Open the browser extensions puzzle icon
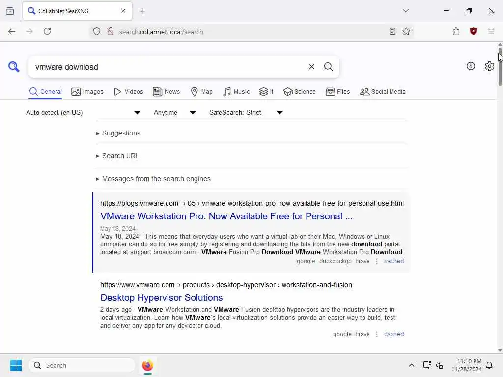The height and width of the screenshot is (377, 503). click(x=456, y=31)
